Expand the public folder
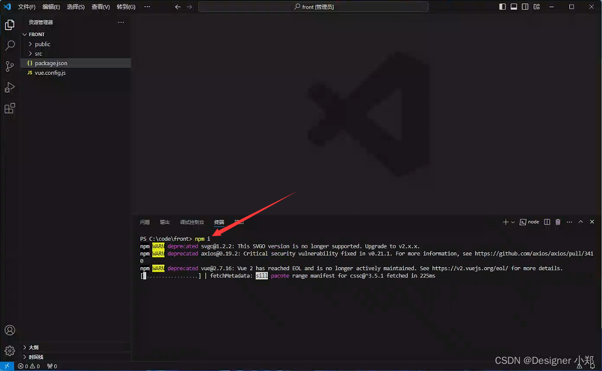The image size is (602, 371). [76, 44]
